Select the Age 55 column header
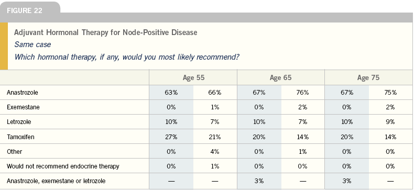 point(193,77)
